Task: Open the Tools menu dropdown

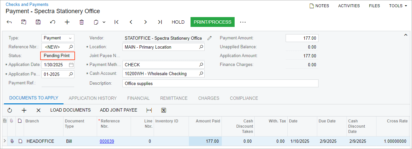Action: point(398,6)
